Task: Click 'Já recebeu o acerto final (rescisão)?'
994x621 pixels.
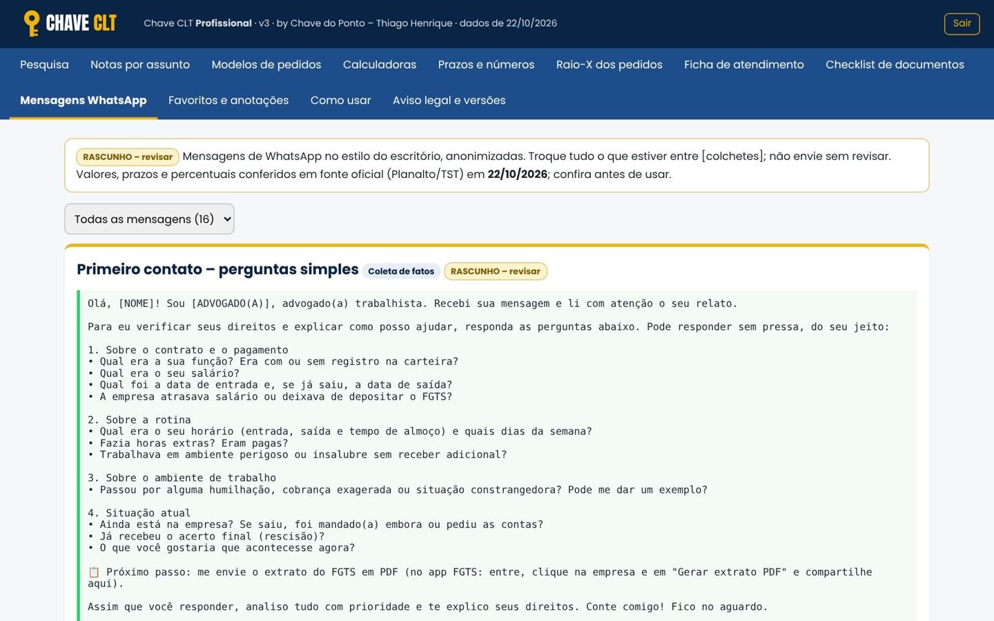Action: point(212,536)
